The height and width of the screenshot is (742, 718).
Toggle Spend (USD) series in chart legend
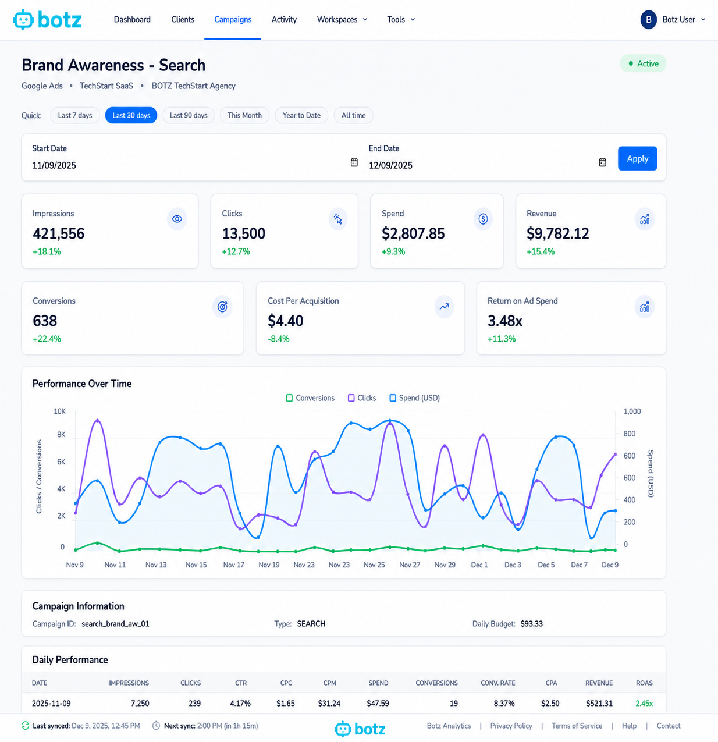tap(414, 398)
